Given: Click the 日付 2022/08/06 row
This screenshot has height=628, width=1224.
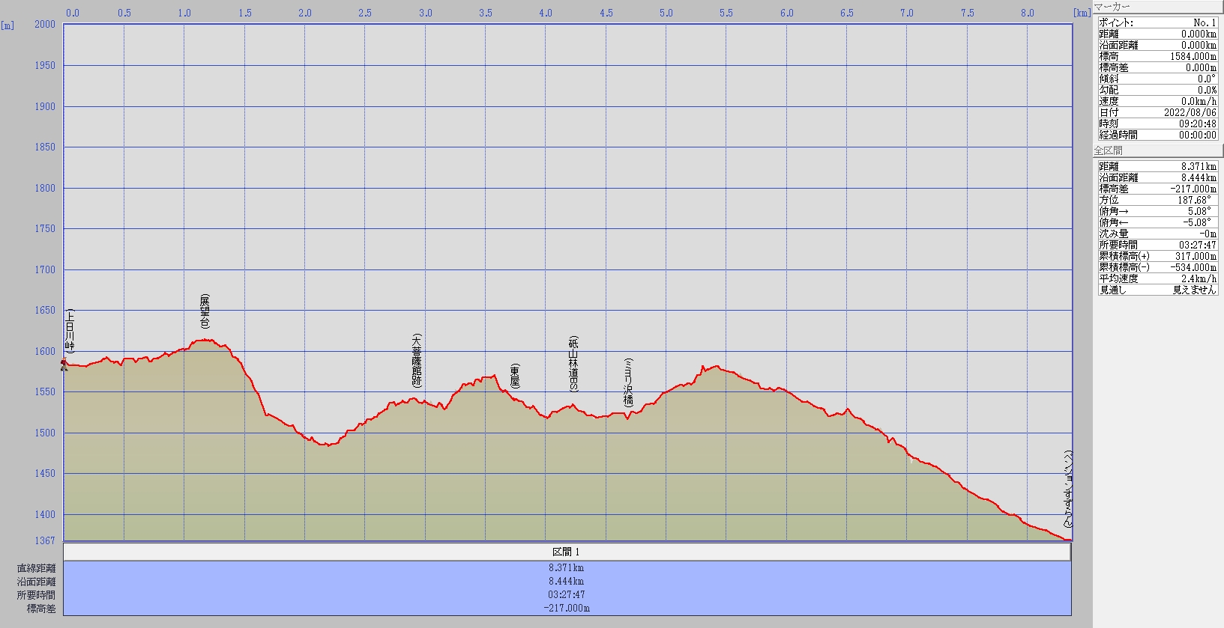Looking at the screenshot, I should (x=1157, y=112).
